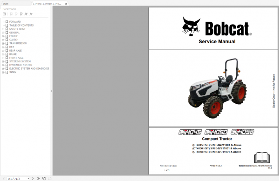
Task: Navigate to the HYDRAULIC SYSTEM bookmark
Action: point(20,65)
